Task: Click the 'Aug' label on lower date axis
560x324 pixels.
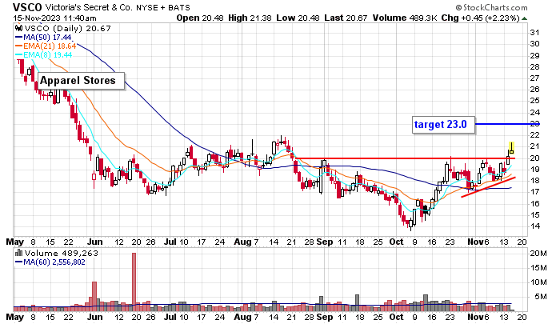Action: click(242, 318)
